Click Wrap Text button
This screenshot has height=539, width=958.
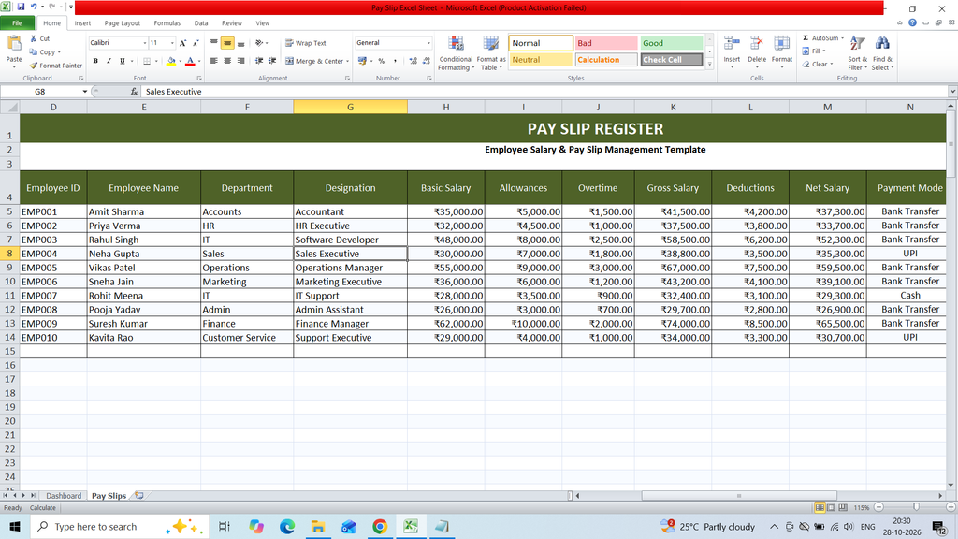306,43
